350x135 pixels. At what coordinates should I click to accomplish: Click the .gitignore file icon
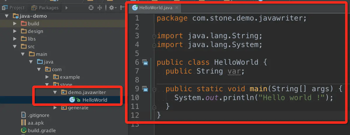click(24, 115)
